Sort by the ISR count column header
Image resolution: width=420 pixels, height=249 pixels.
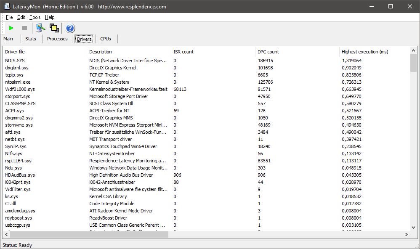coord(183,52)
